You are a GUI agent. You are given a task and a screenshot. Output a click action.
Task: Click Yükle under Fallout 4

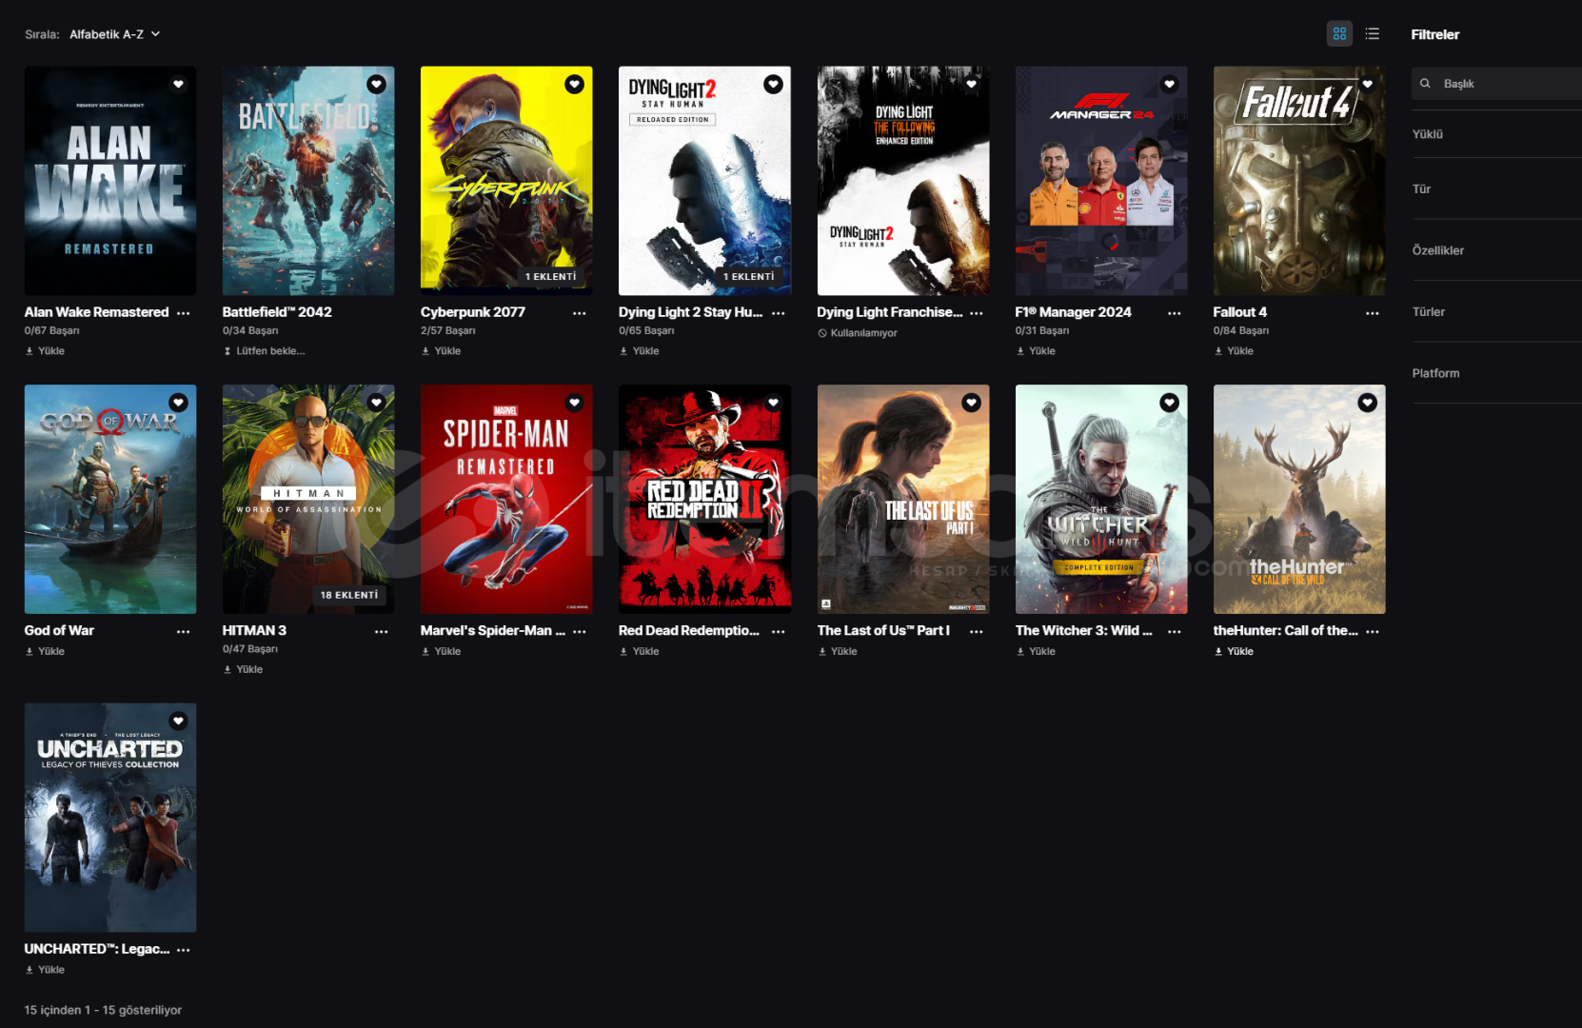coord(1234,351)
